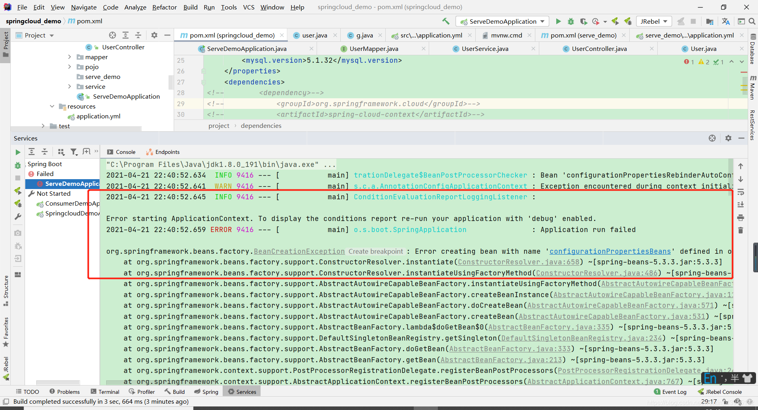Build project with the hammer icon
Viewport: 758px width, 410px height.
[446, 21]
